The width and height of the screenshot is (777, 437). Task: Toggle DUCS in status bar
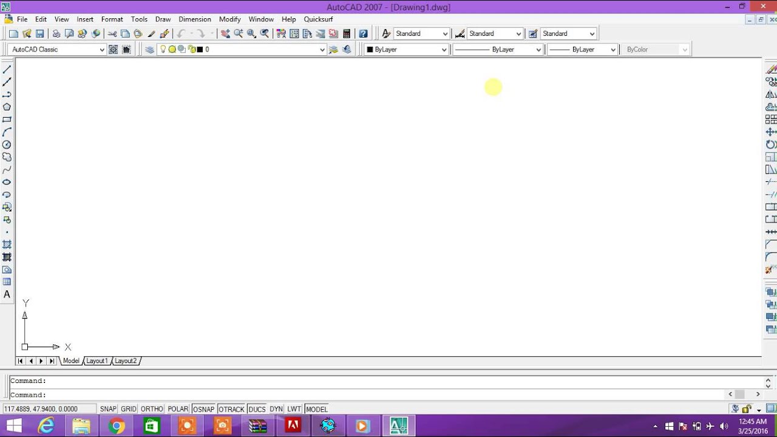pos(257,409)
